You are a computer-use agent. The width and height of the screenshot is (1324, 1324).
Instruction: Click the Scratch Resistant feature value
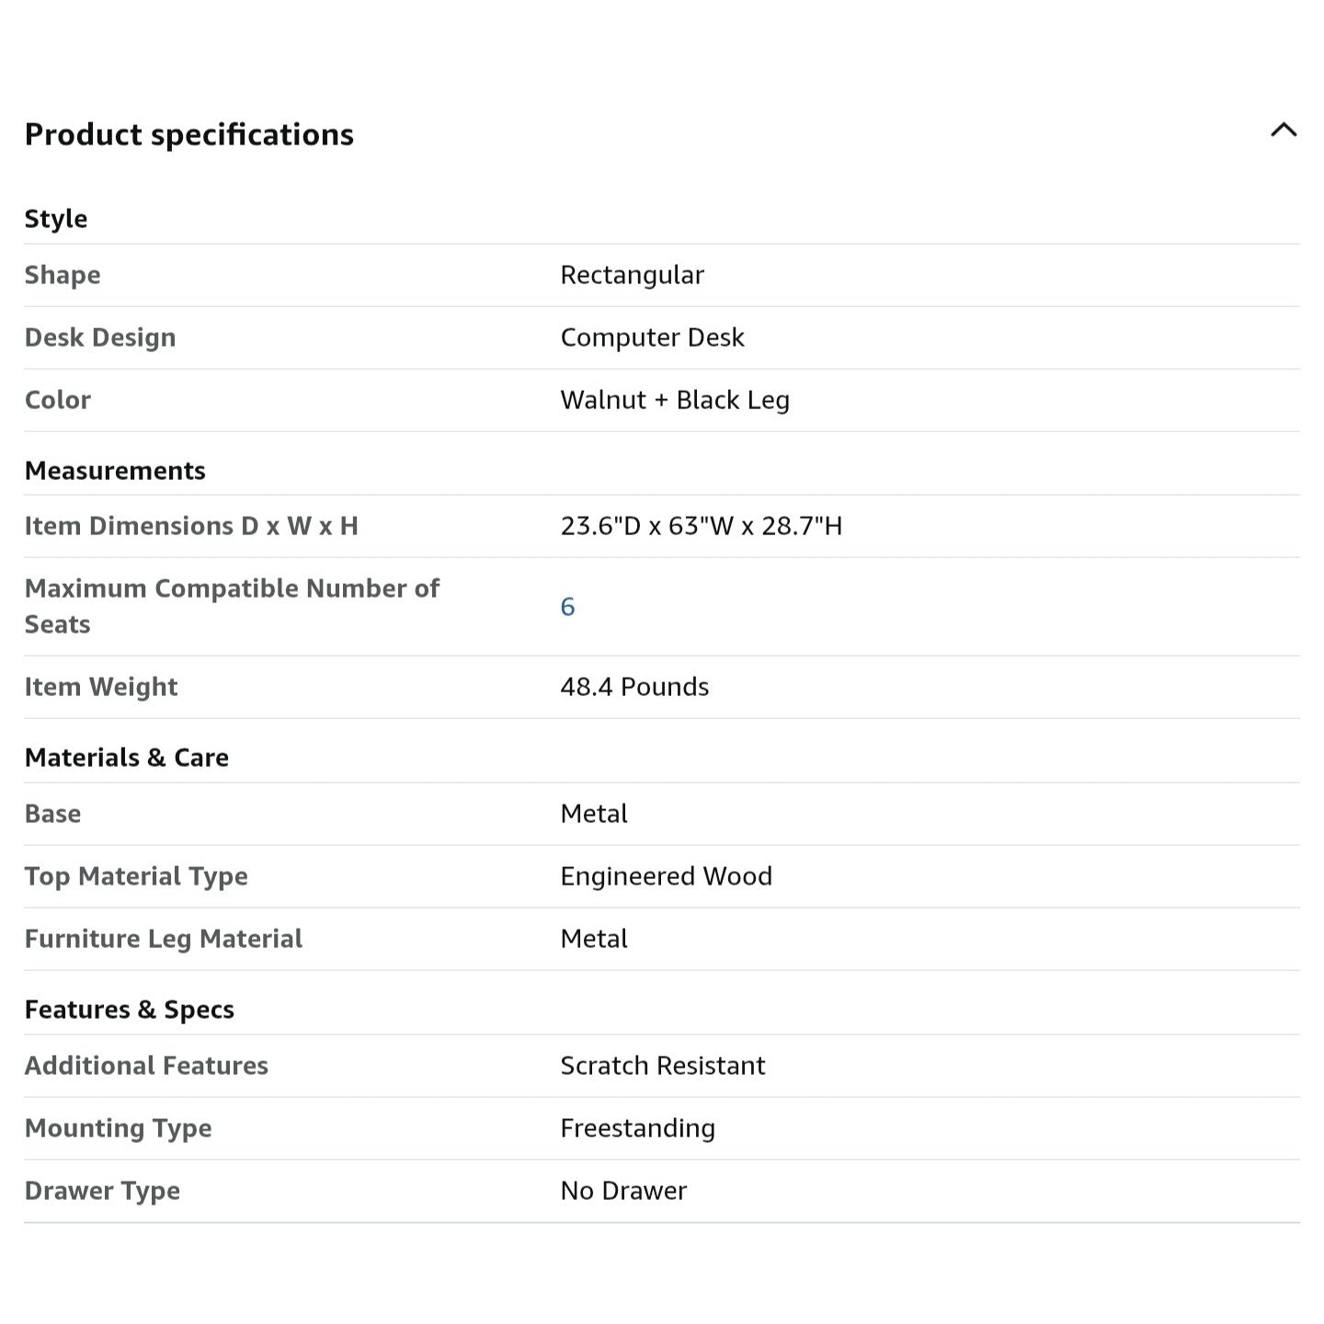pos(663,1066)
